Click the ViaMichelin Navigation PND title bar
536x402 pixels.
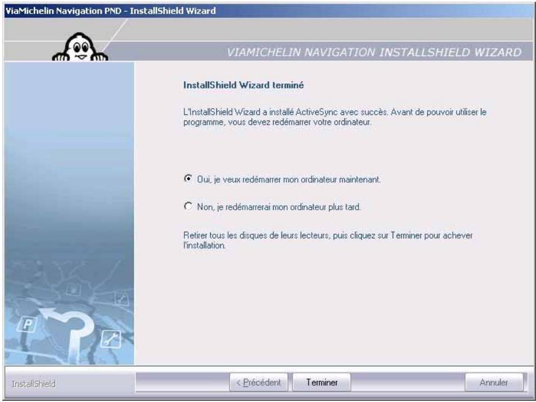pos(269,11)
